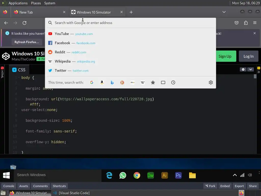Click the simulated volume speaker icon
The width and height of the screenshot is (261, 196).
[250, 175]
